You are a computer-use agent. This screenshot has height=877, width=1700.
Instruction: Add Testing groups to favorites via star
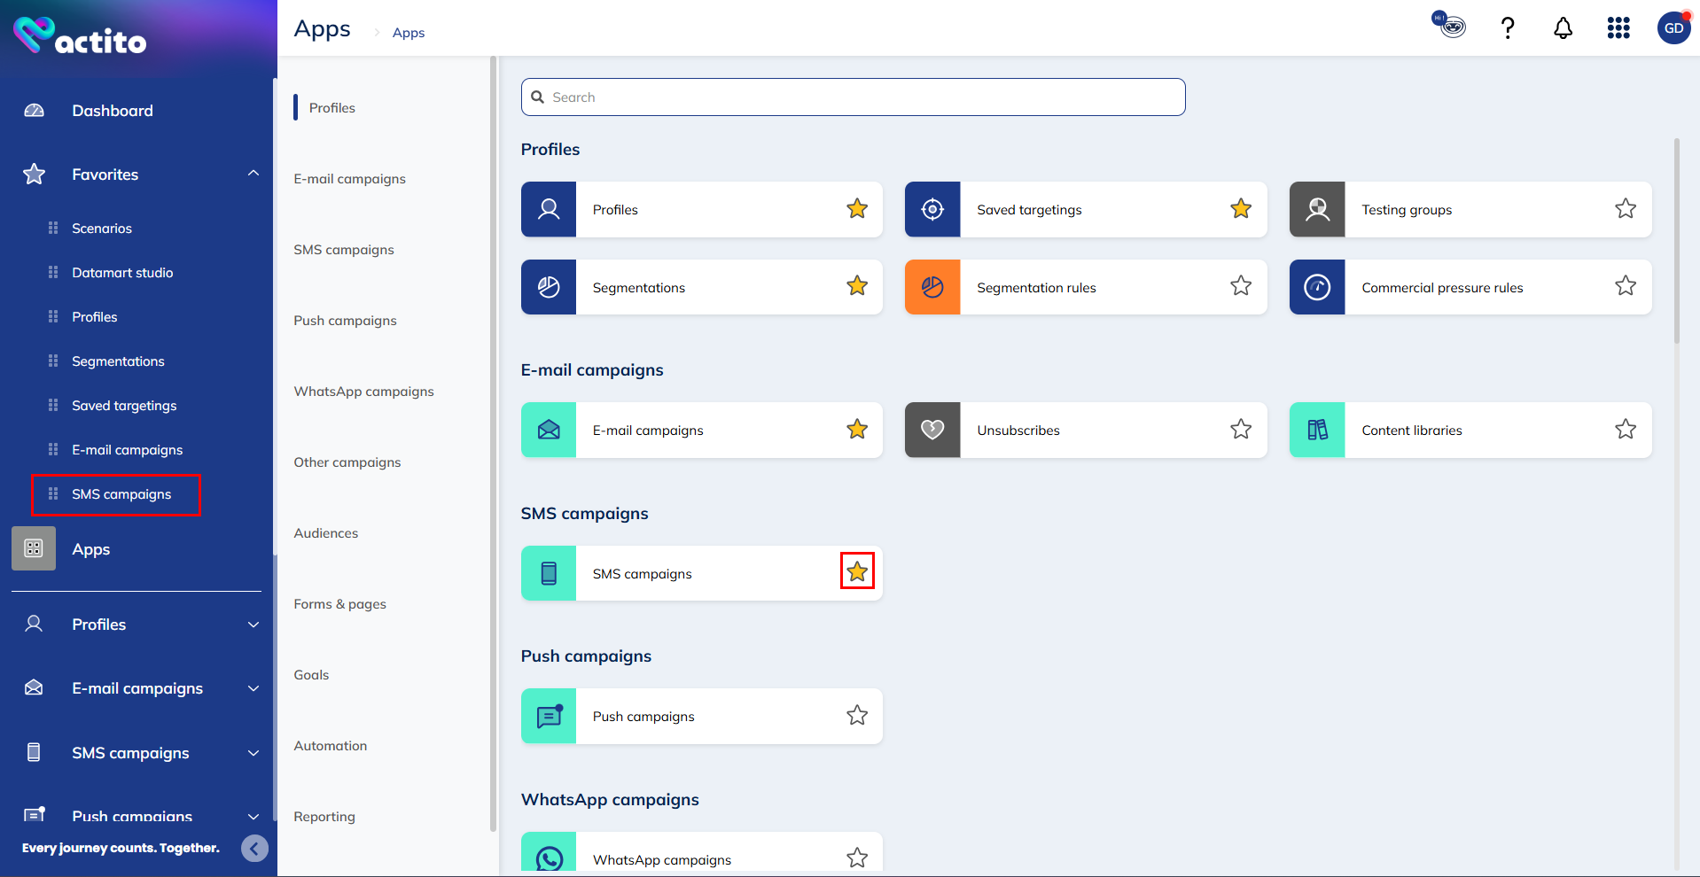tap(1626, 209)
